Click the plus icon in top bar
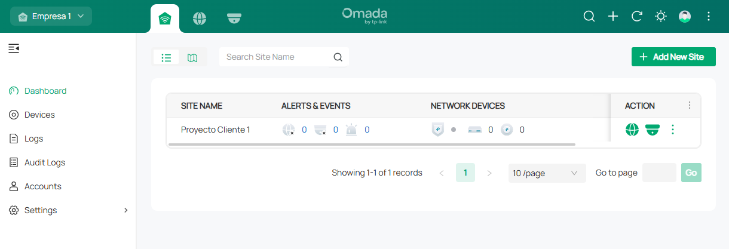Image resolution: width=729 pixels, height=249 pixels. click(x=613, y=16)
